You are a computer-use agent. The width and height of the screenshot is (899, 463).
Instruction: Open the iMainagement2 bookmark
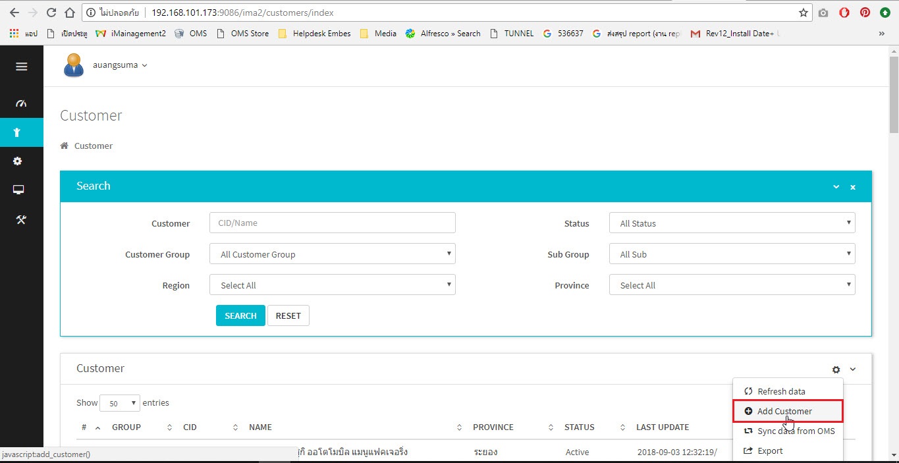[130, 34]
